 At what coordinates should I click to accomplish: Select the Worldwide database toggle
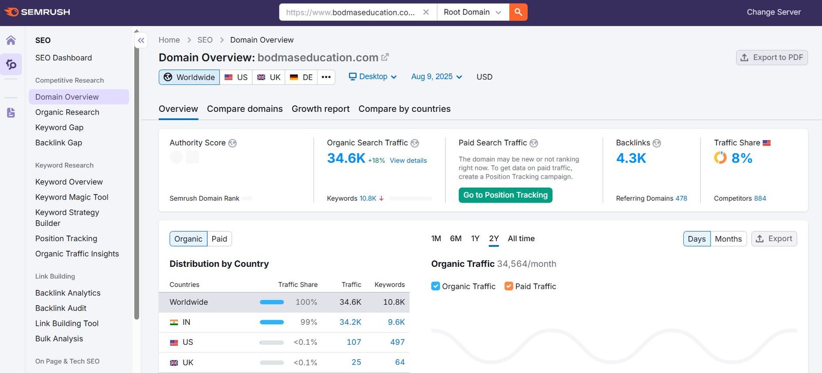[x=189, y=77]
